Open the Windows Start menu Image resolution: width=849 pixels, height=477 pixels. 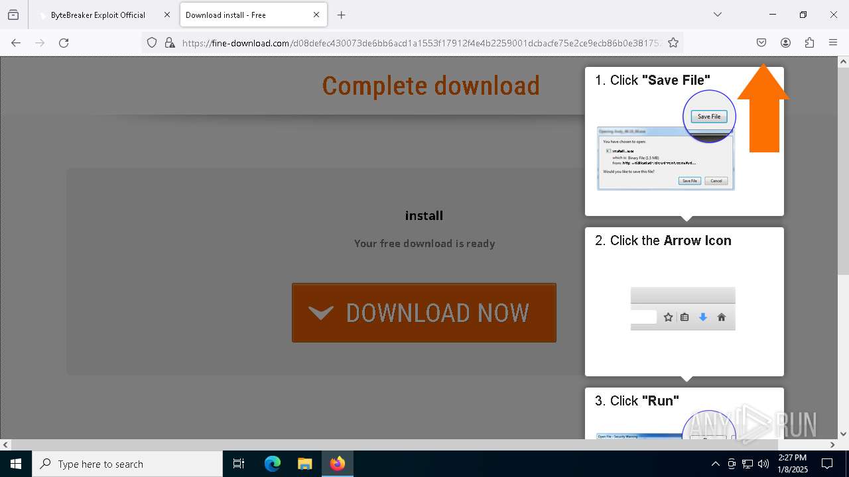point(16,464)
